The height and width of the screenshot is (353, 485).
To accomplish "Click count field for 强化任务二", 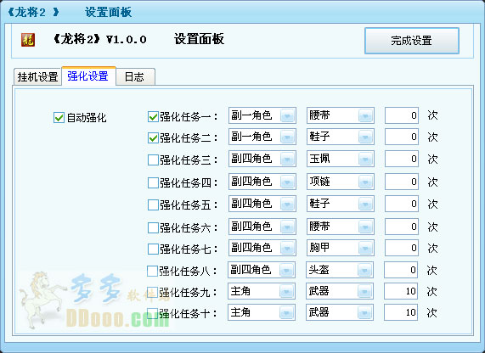I will [402, 137].
